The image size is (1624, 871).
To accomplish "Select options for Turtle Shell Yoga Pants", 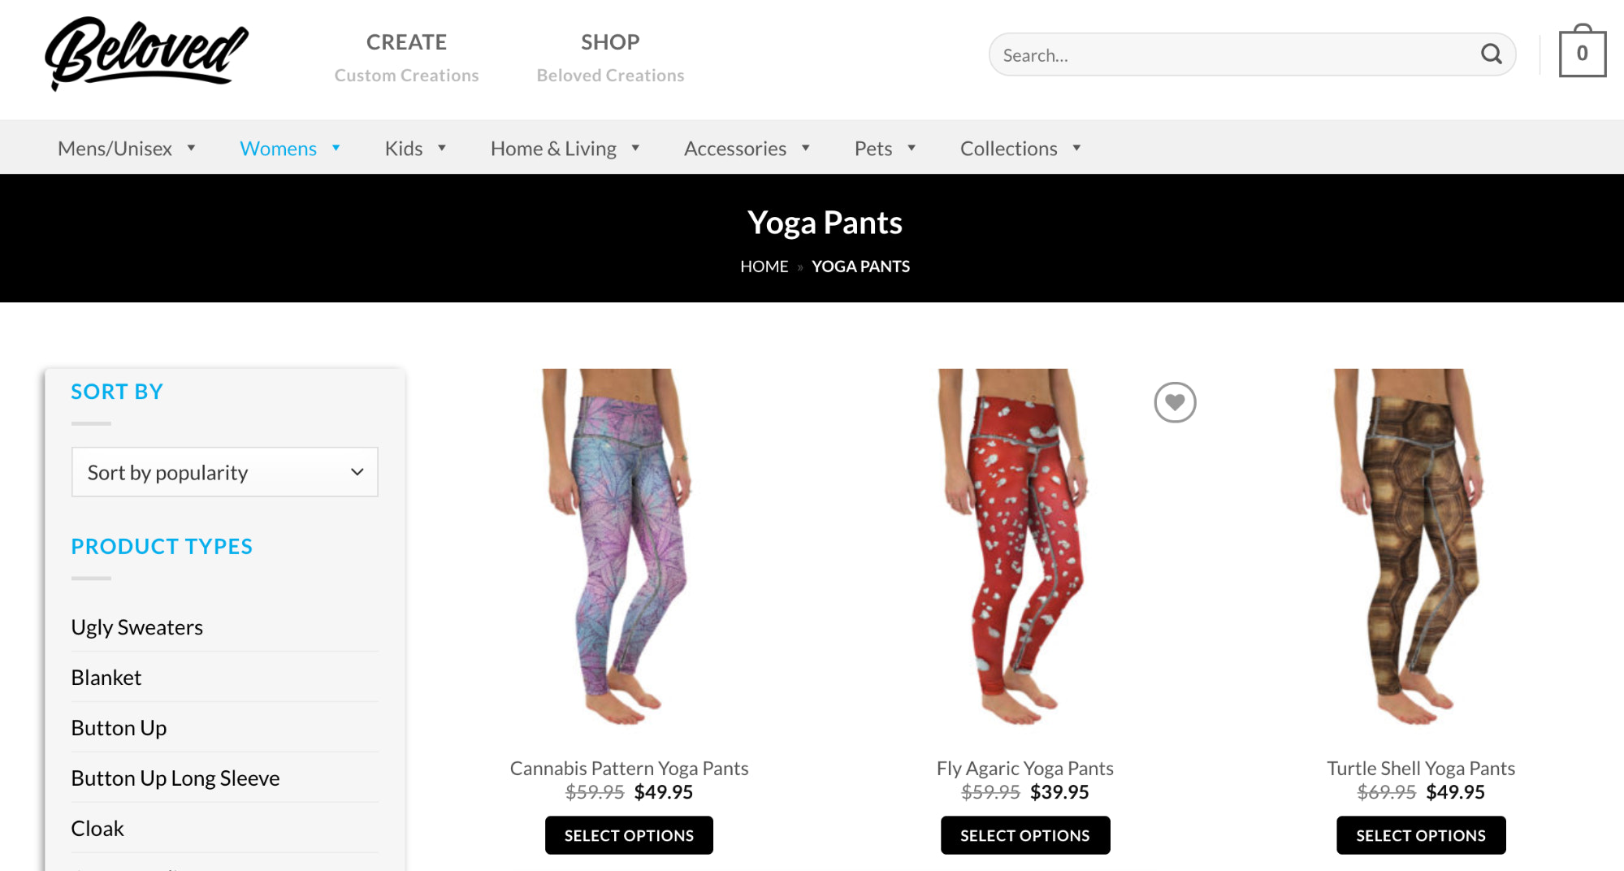I will pyautogui.click(x=1420, y=835).
